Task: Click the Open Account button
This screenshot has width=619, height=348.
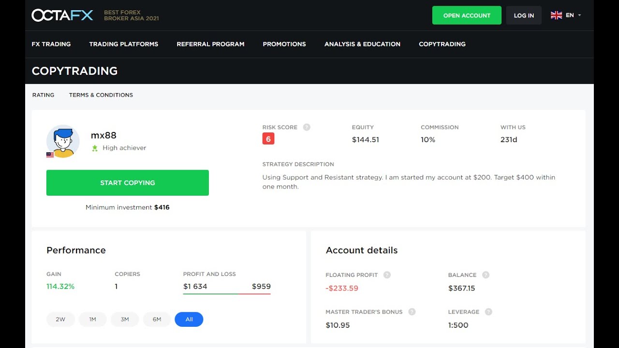Action: tap(467, 15)
